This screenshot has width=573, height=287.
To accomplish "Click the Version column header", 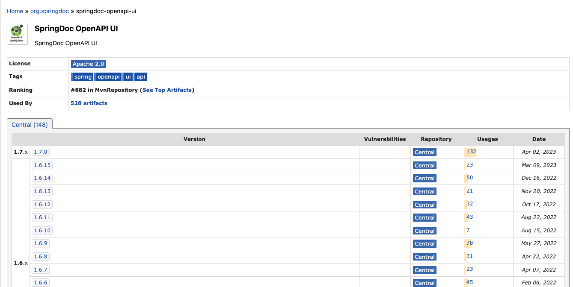I will coord(194,139).
